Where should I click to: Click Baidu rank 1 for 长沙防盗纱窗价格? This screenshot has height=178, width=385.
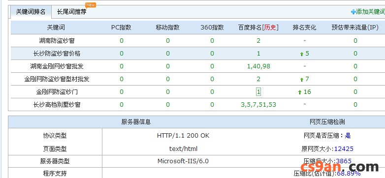point(258,54)
